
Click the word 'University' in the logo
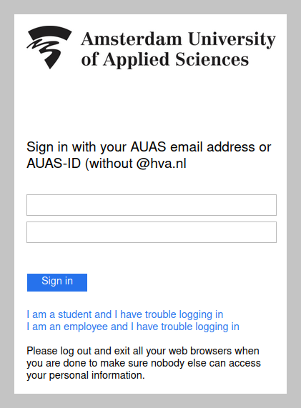click(232, 40)
